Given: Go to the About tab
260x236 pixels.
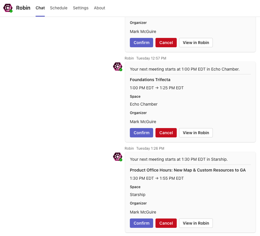Looking at the screenshot, I should click(100, 8).
